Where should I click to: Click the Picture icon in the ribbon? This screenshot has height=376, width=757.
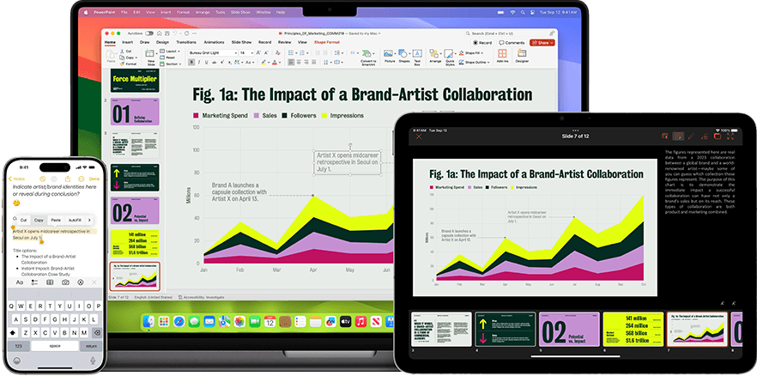pos(391,55)
